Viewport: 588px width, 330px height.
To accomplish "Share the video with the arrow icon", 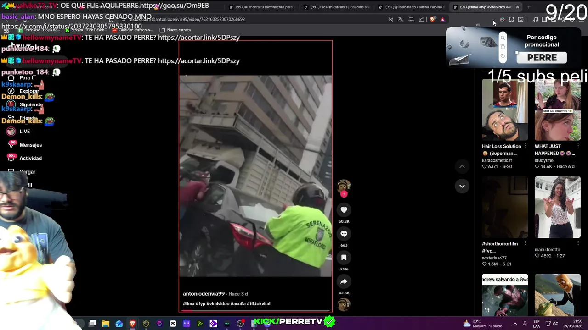I will [344, 281].
